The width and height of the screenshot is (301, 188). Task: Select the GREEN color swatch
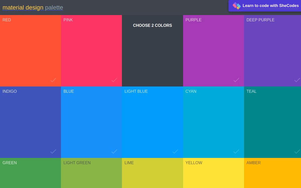point(30,173)
